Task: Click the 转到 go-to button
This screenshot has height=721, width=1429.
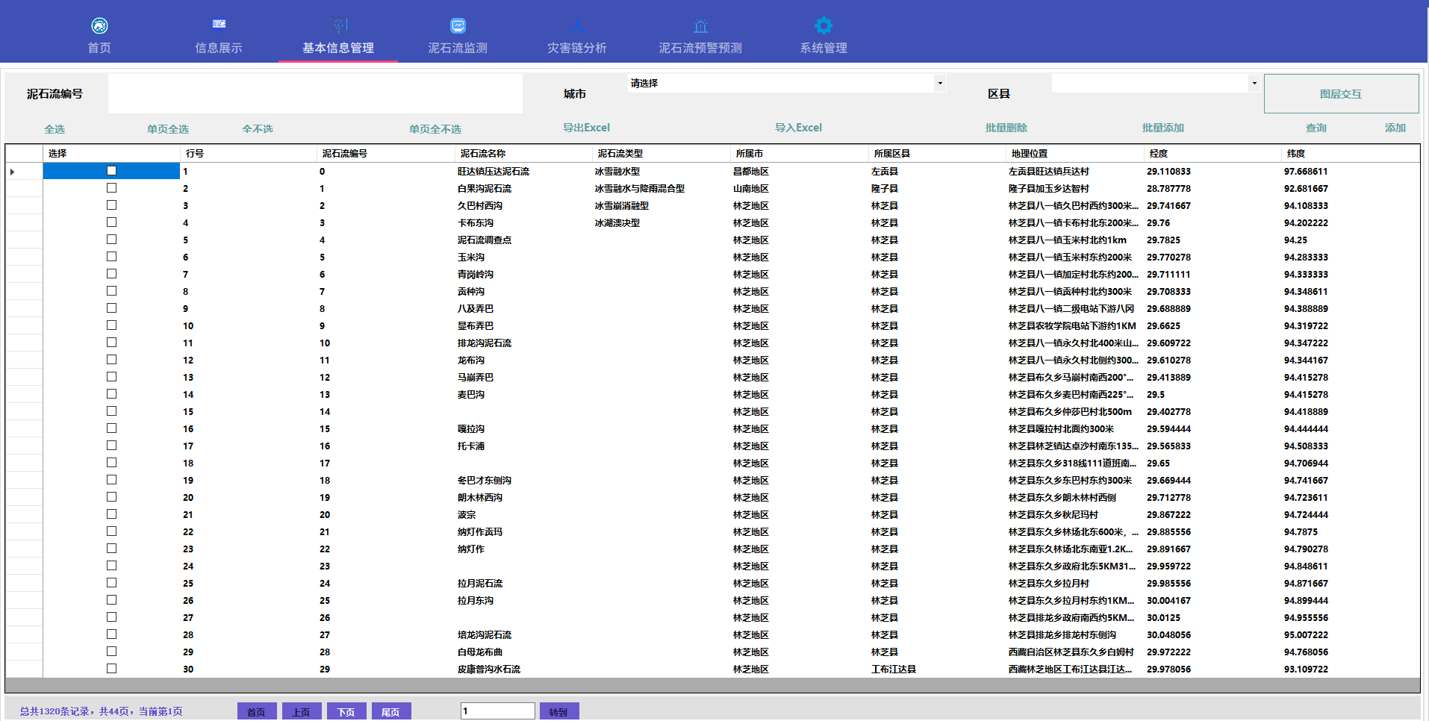Action: [x=559, y=711]
